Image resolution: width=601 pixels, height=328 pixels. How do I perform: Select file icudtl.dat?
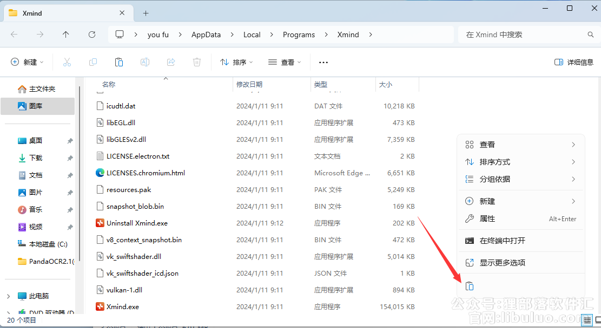click(x=121, y=106)
